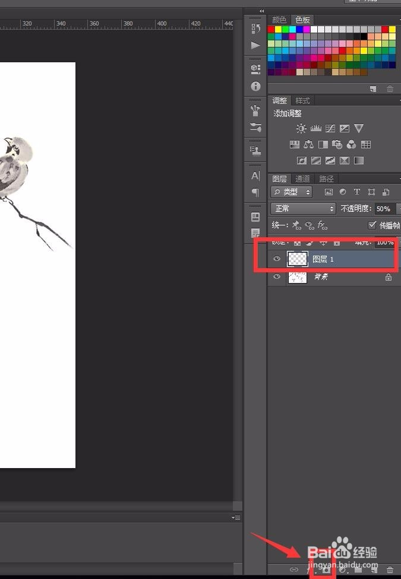401x579 pixels.
Task: Add a Photo Filter adjustment
Action: click(x=337, y=144)
